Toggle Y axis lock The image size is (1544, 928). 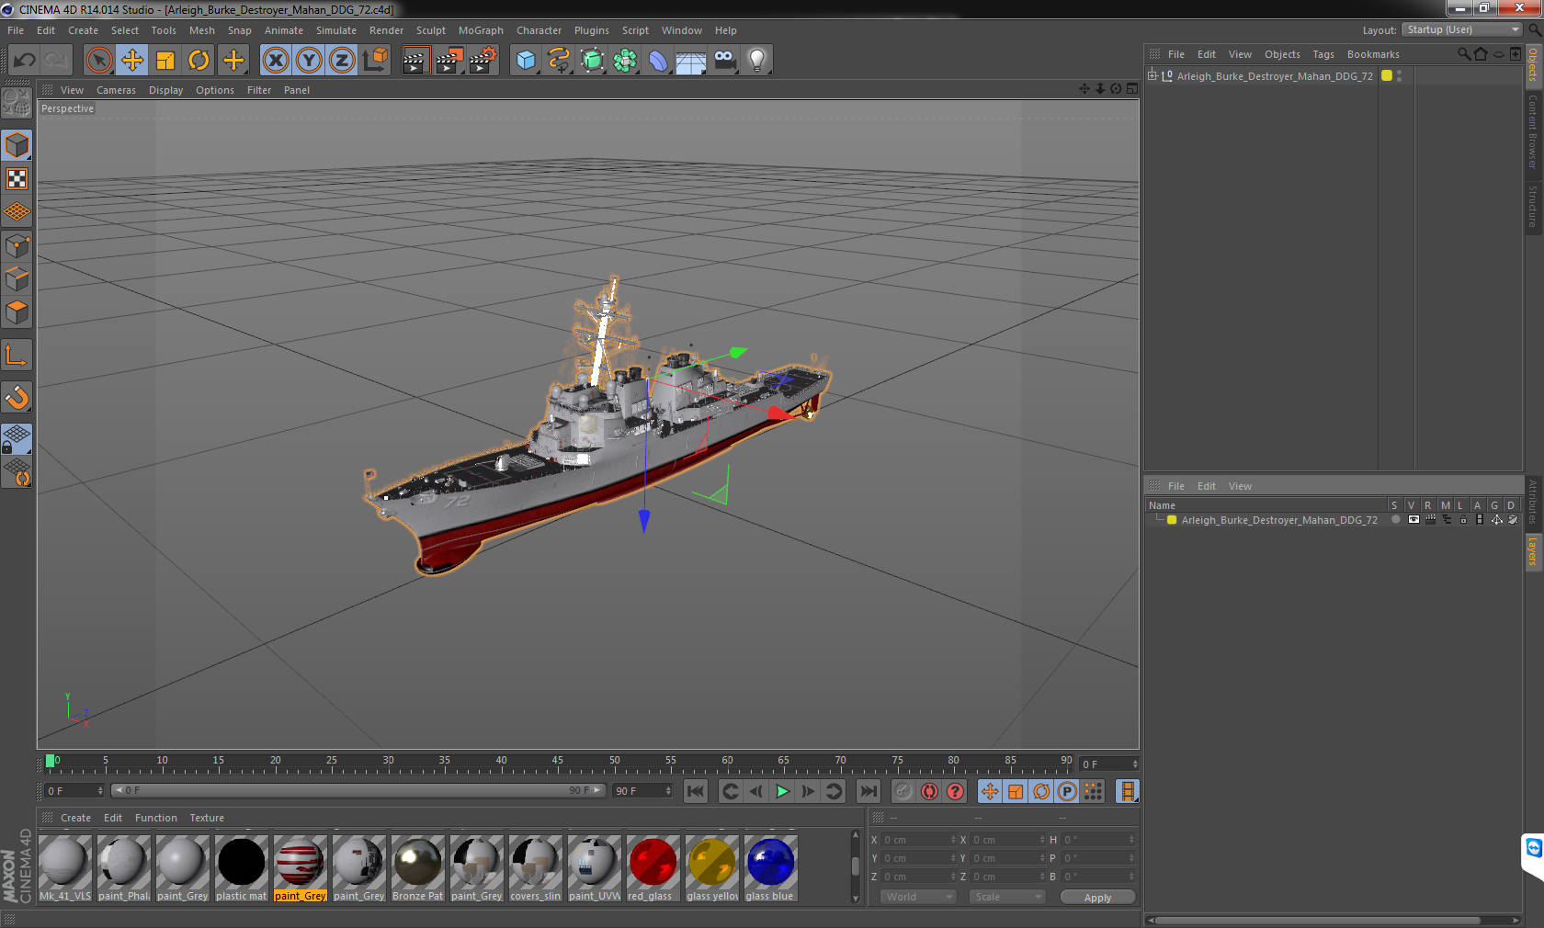(x=309, y=61)
